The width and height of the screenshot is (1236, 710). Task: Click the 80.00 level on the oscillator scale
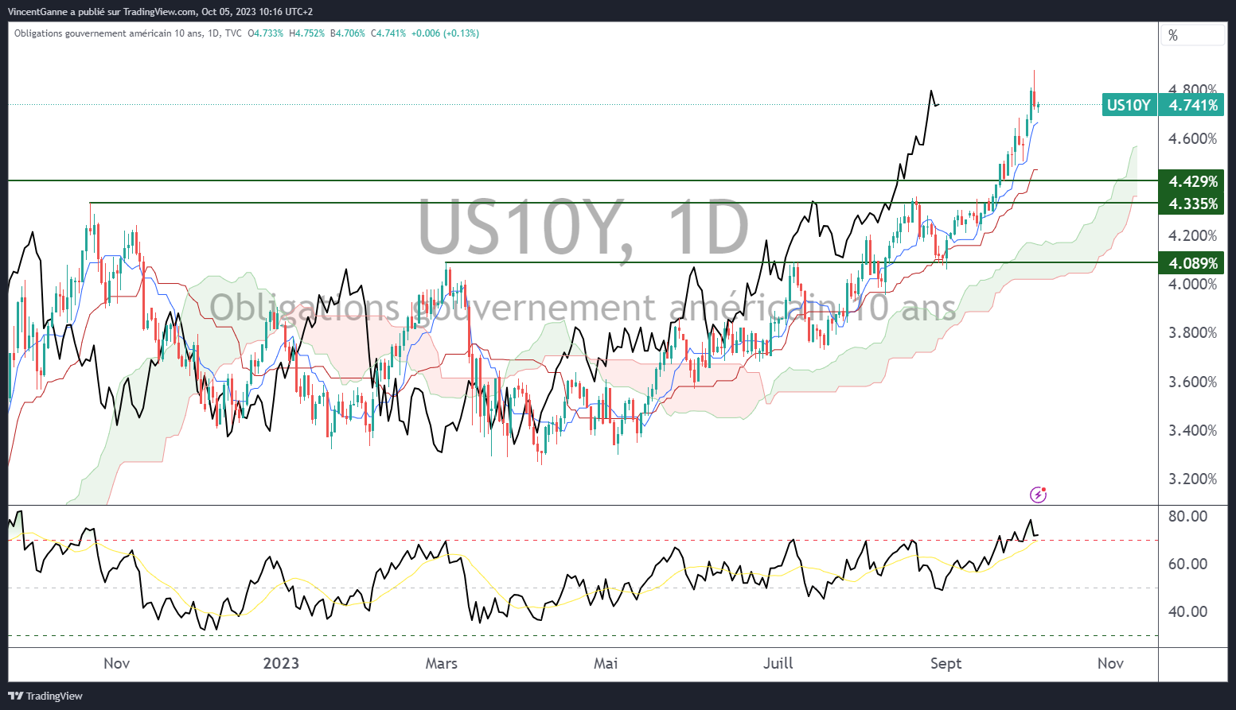[x=1187, y=516]
